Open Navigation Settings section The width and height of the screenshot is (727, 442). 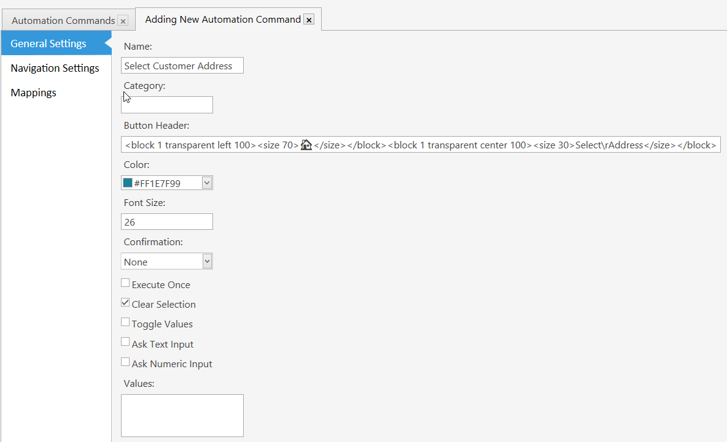pyautogui.click(x=56, y=68)
